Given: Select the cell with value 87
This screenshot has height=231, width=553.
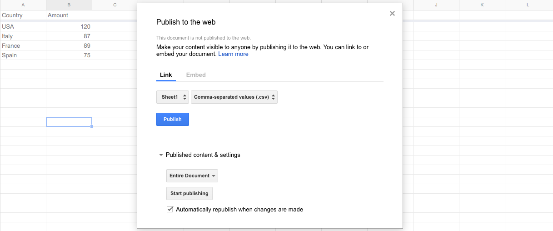Looking at the screenshot, I should coord(69,36).
